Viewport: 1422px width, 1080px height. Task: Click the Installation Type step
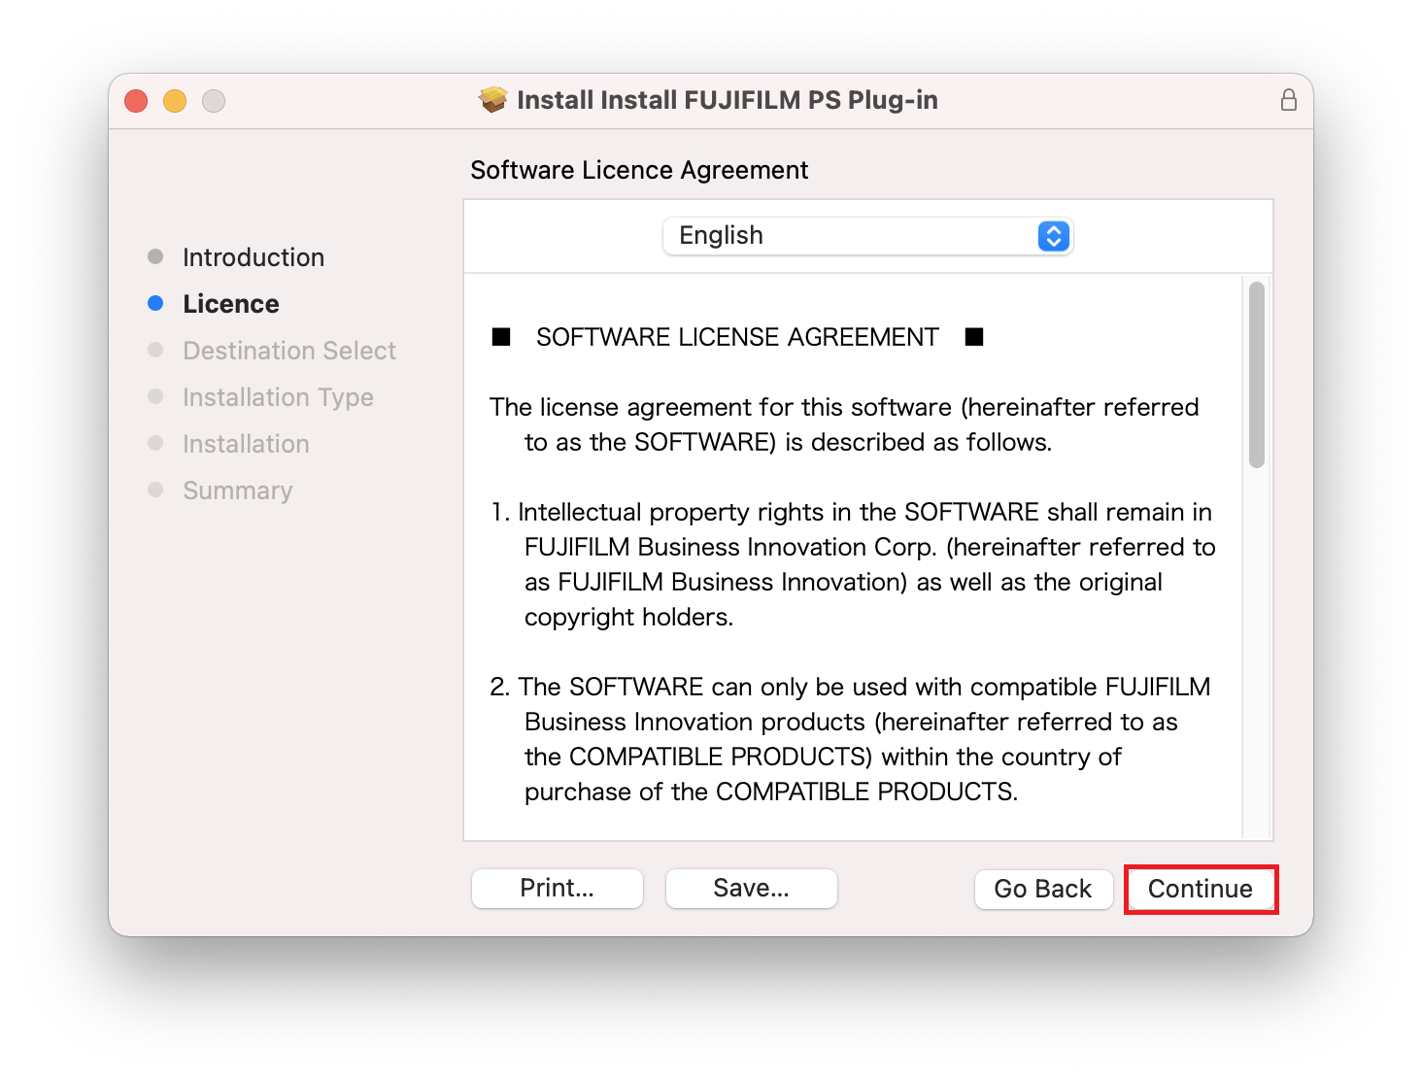278,397
